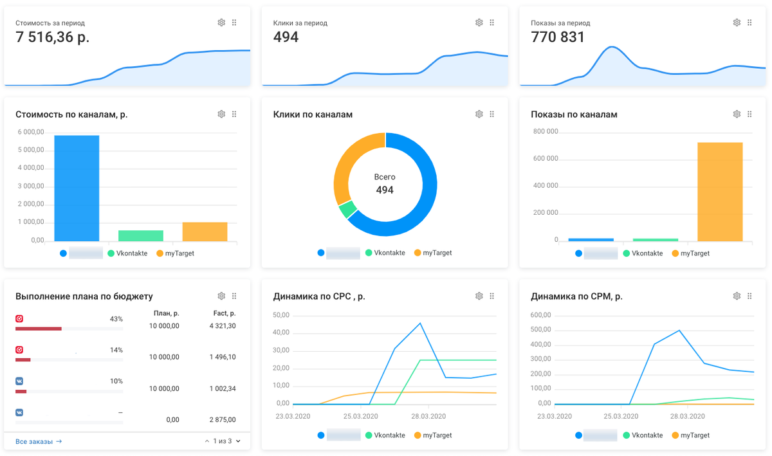
Task: Click the total value 7 516,36 р.
Action: [53, 37]
